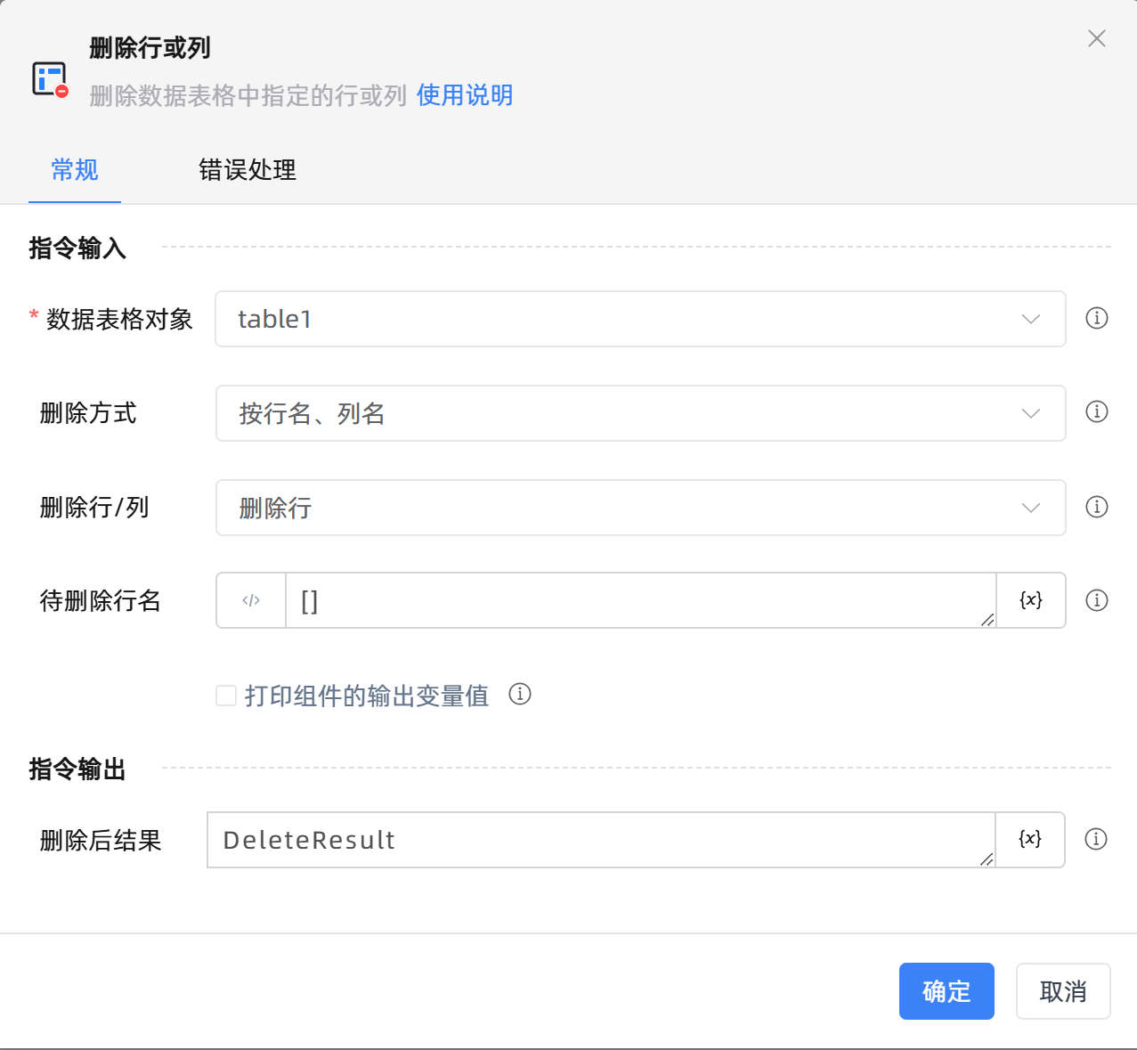Click the 删除行或列 command icon
This screenshot has width=1137, height=1050.
pyautogui.click(x=50, y=79)
